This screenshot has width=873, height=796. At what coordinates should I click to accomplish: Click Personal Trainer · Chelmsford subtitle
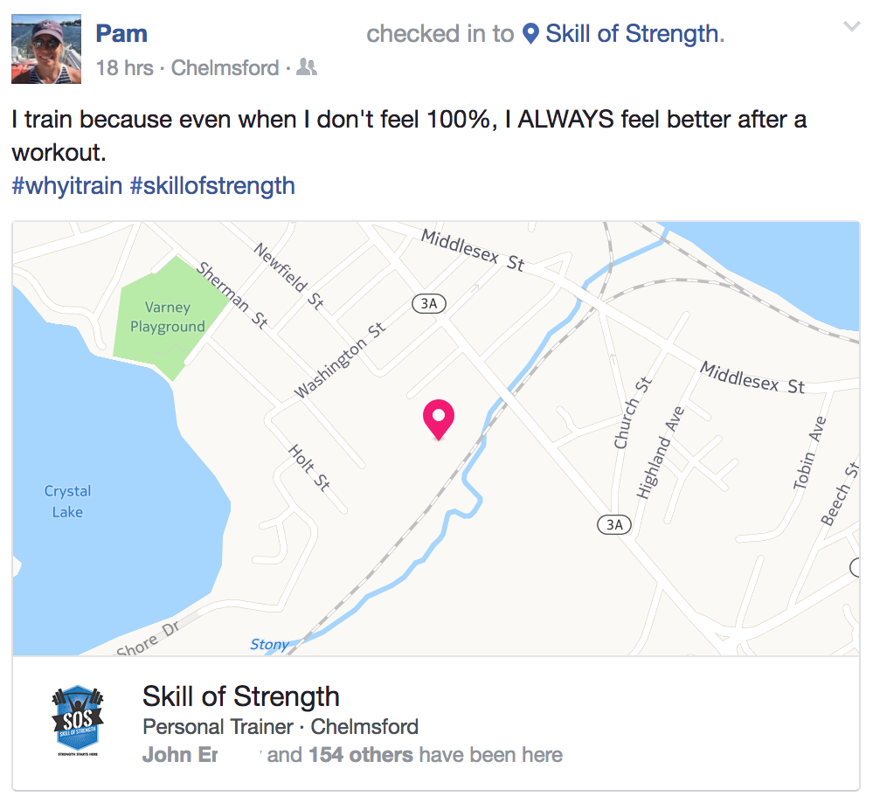click(280, 726)
